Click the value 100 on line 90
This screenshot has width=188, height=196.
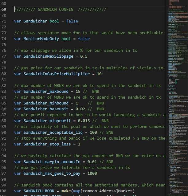[93, 133]
